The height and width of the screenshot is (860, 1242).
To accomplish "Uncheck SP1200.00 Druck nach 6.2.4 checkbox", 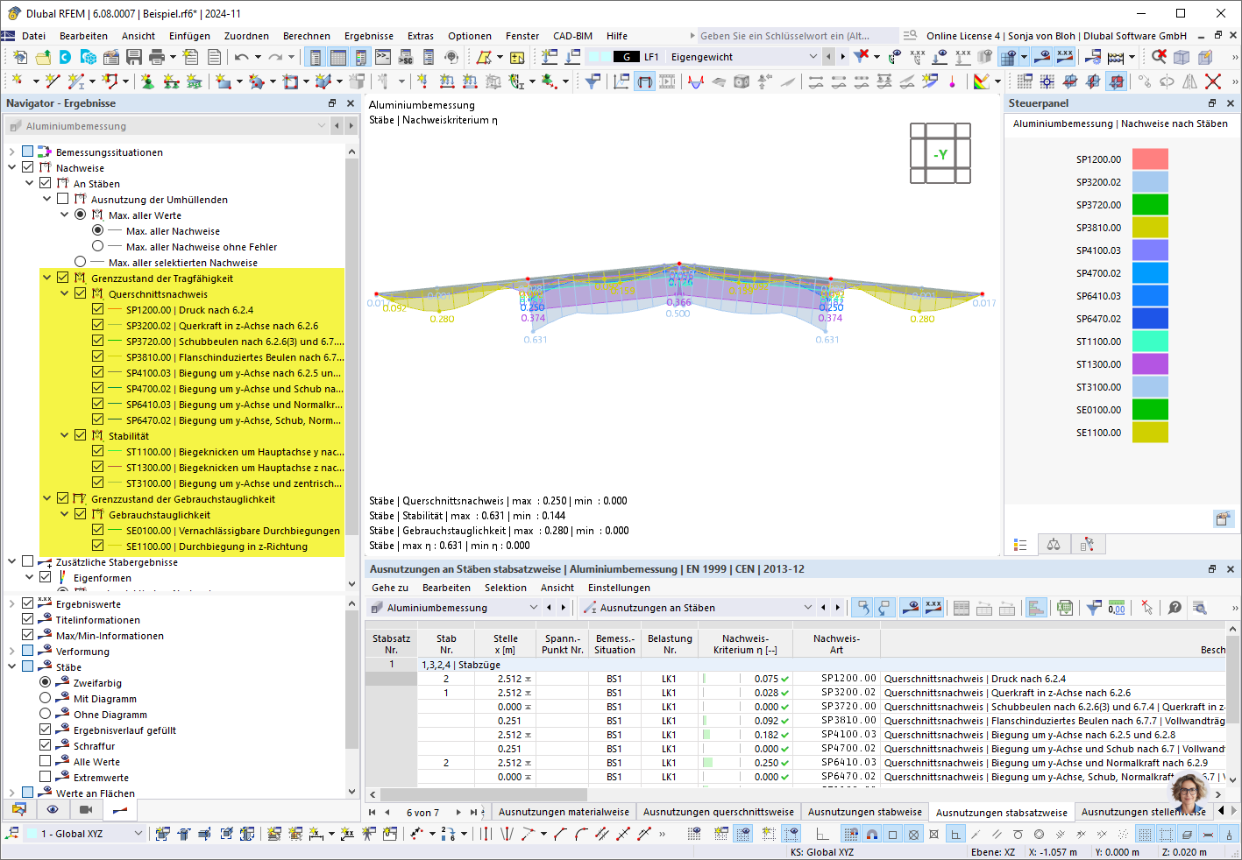I will (x=97, y=310).
